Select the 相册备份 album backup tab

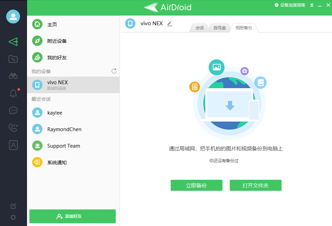244,28
